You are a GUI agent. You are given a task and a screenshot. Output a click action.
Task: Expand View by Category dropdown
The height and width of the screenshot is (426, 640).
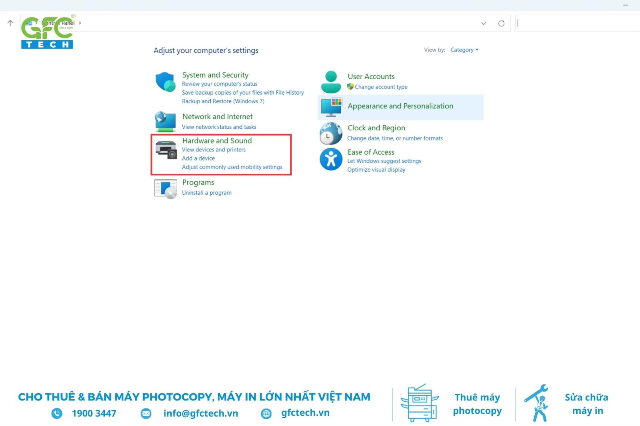464,50
